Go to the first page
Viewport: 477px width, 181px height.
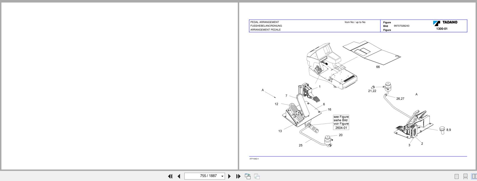point(170,176)
